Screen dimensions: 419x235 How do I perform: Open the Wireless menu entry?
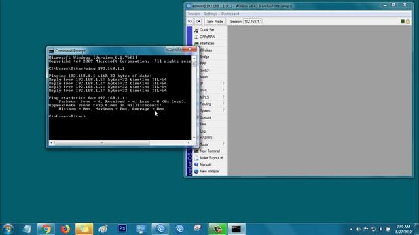(206, 50)
